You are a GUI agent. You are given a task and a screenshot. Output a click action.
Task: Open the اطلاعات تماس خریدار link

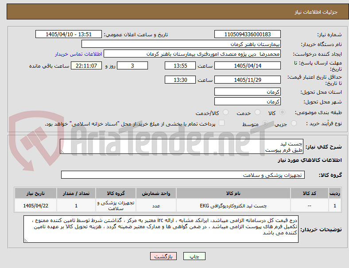pyautogui.click(x=78, y=54)
